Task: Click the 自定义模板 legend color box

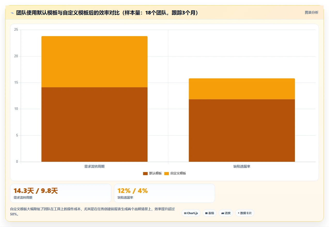Action: [167, 173]
